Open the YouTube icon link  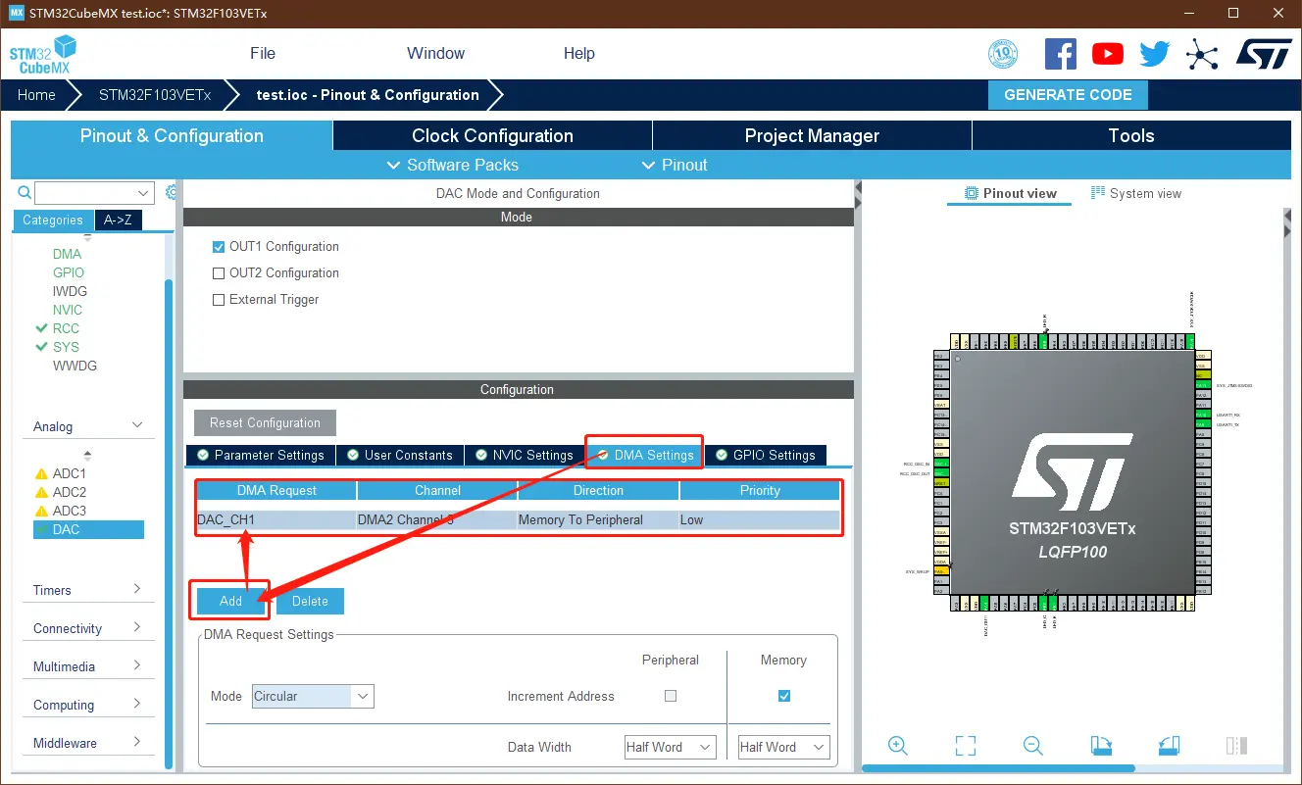(x=1108, y=54)
